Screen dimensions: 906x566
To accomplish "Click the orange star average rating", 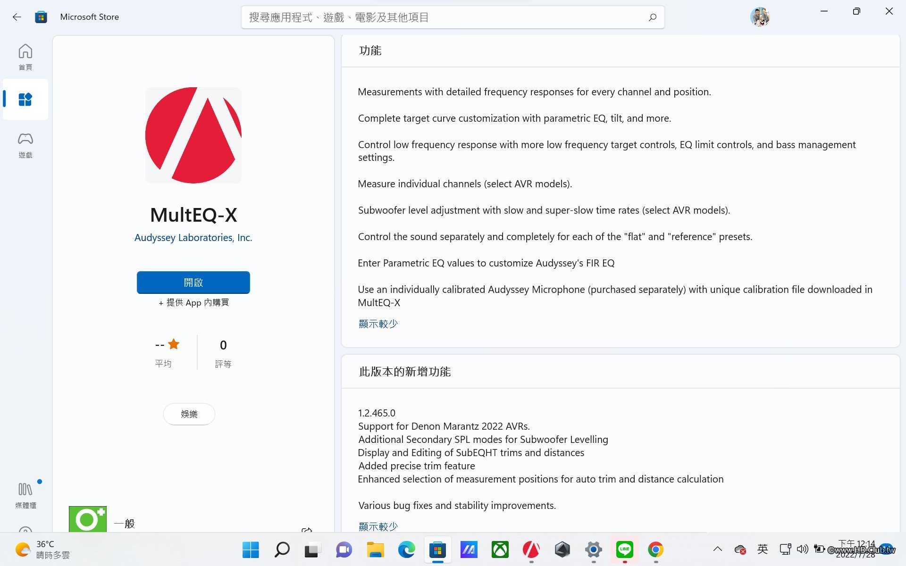I will [173, 344].
